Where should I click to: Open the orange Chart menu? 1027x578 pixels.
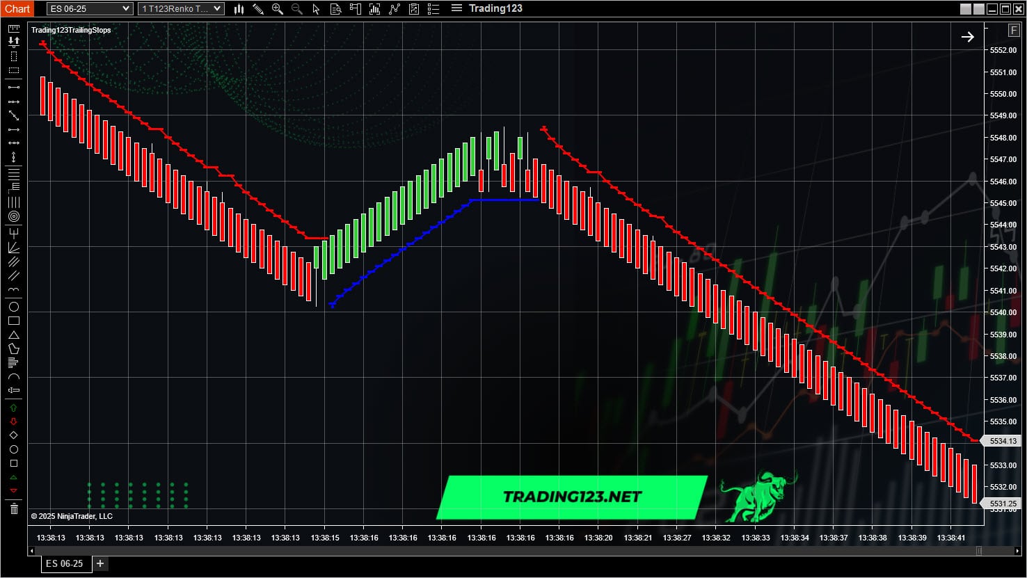(16, 8)
